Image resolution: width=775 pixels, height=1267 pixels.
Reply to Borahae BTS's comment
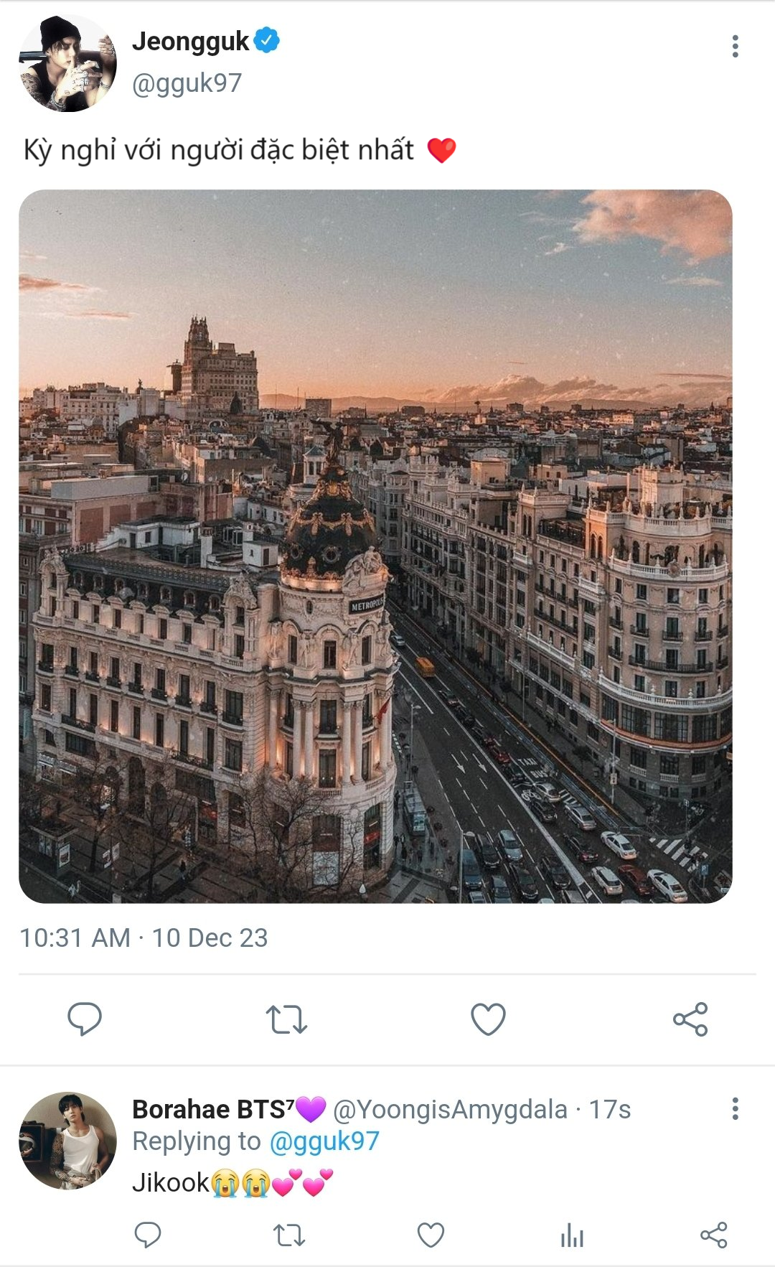pyautogui.click(x=148, y=1235)
